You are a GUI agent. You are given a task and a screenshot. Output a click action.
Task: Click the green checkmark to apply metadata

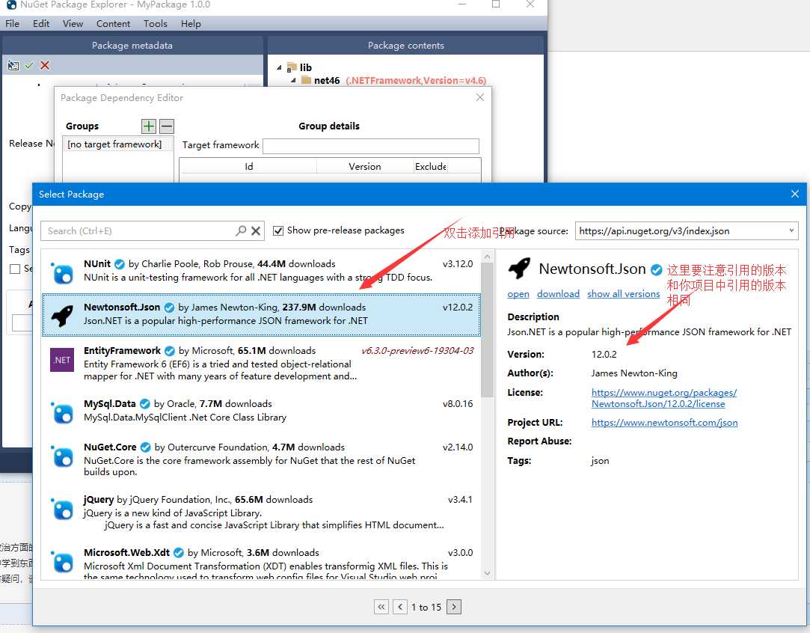pyautogui.click(x=29, y=66)
